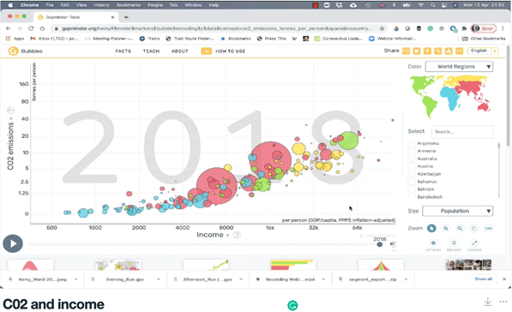Viewport: 512px width, 312px height.
Task: Expand options for Afternoon_Run gpx download
Action: pos(241,279)
